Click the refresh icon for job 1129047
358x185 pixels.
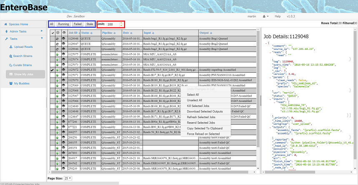(x=57, y=44)
